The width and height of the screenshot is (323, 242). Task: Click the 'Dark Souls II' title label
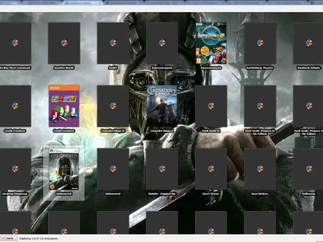point(211,131)
